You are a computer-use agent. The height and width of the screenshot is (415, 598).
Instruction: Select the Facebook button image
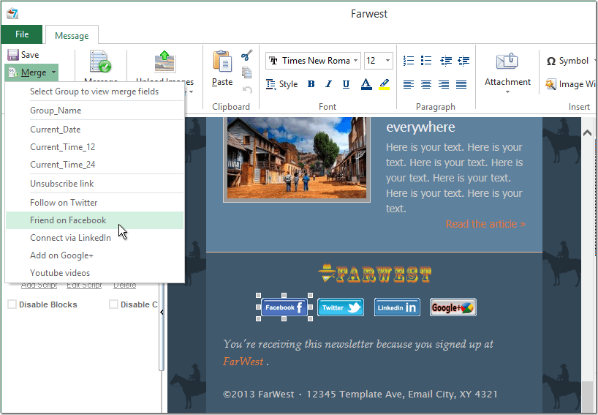point(284,307)
